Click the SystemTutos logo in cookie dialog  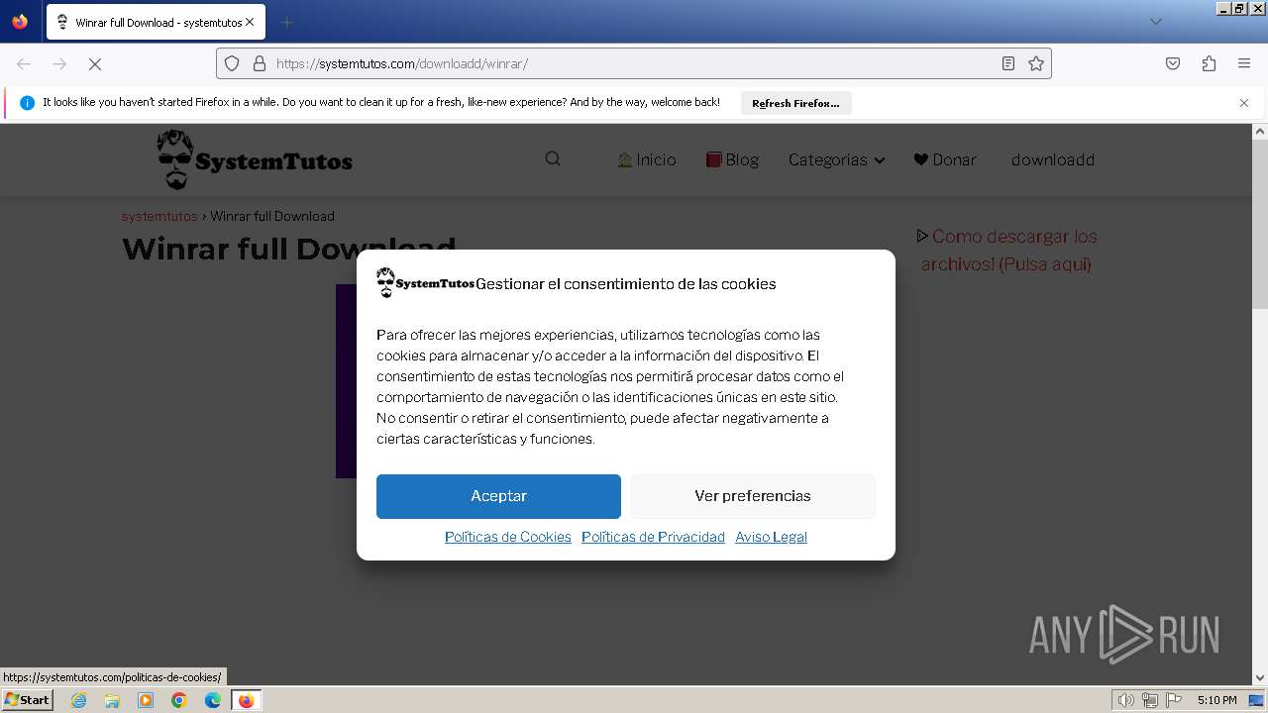[x=425, y=283]
